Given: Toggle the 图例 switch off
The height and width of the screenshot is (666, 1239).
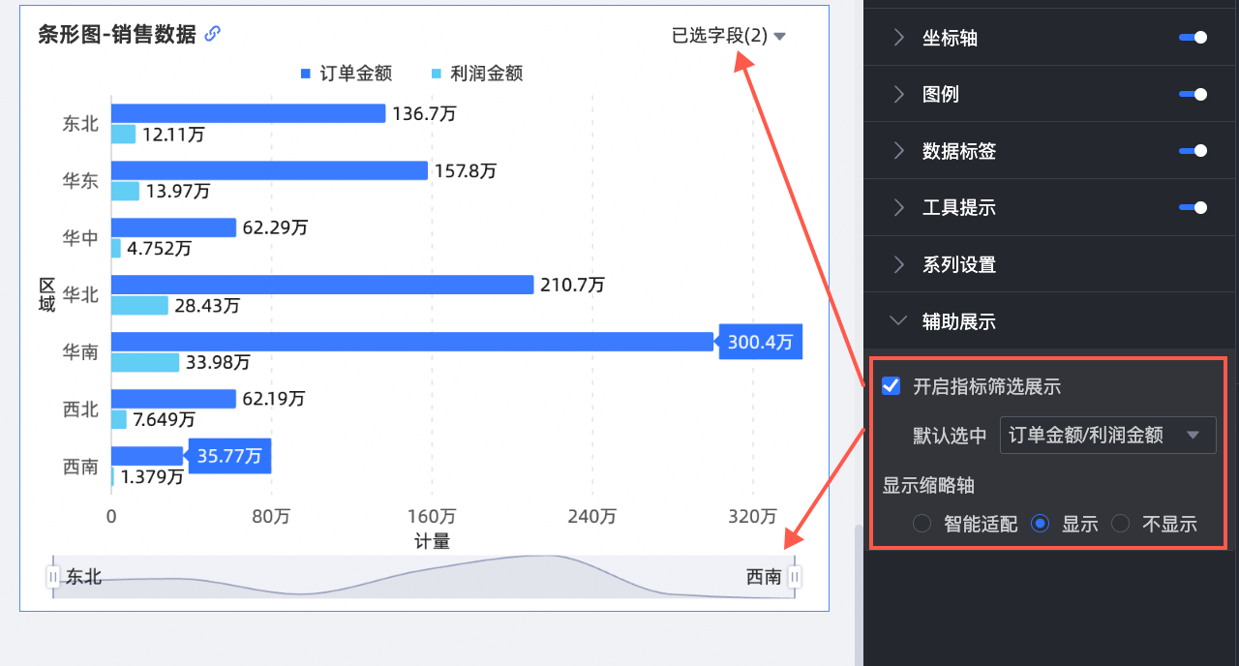Looking at the screenshot, I should point(1193,94).
